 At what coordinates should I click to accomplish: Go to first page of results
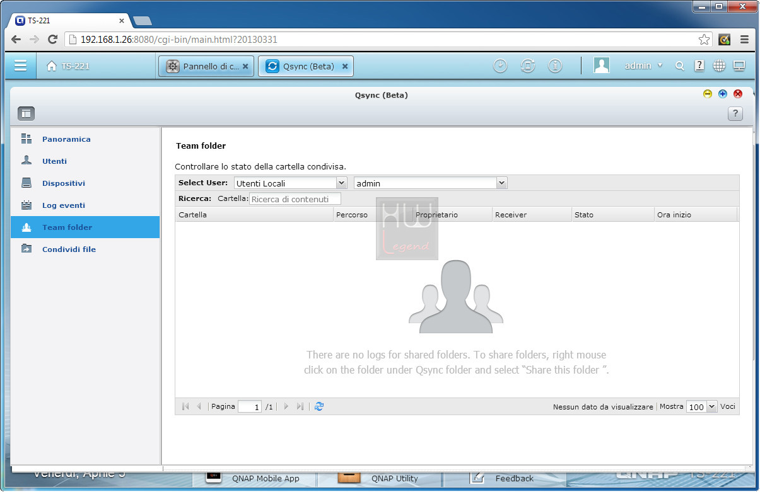pyautogui.click(x=185, y=406)
